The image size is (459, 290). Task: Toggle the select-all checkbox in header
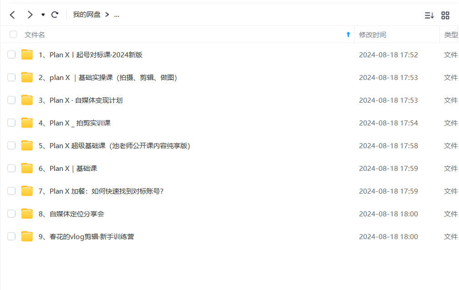(x=13, y=34)
